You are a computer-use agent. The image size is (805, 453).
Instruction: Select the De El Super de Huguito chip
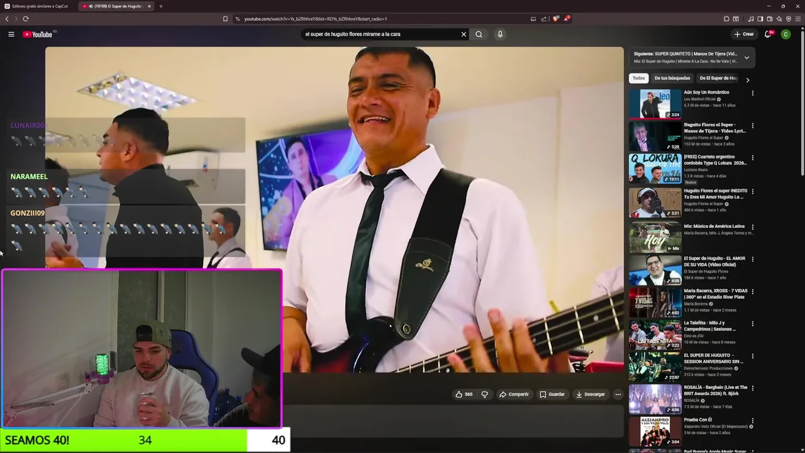pyautogui.click(x=718, y=78)
